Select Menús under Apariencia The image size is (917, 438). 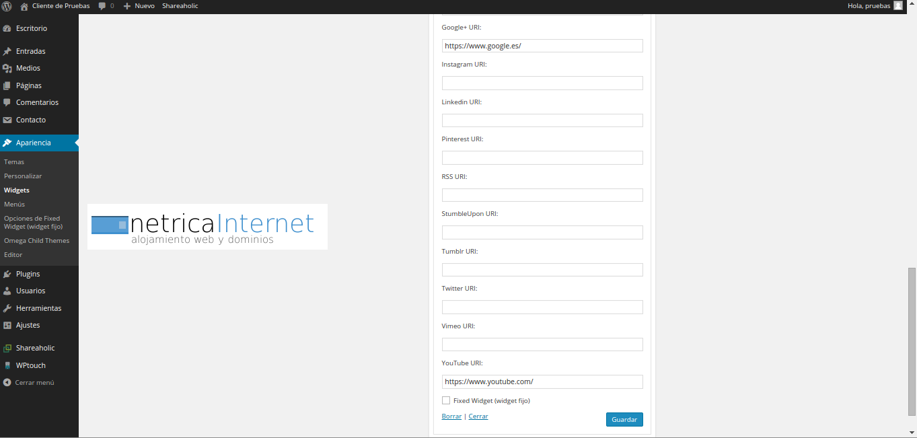14,204
